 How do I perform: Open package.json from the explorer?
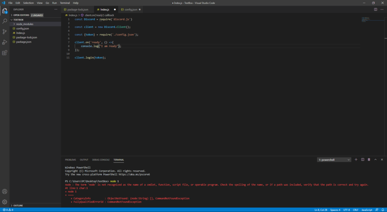click(24, 42)
